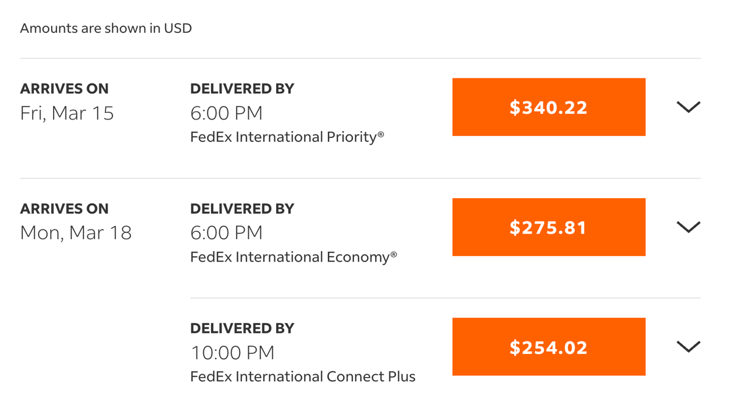Select the $254.02 shipping rate

[x=549, y=346]
